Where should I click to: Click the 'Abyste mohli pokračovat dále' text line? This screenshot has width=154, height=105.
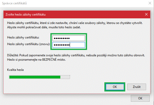pyautogui.click(x=43, y=27)
